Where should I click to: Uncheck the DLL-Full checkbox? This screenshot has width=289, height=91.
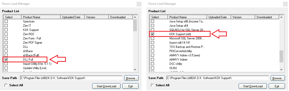(6, 59)
